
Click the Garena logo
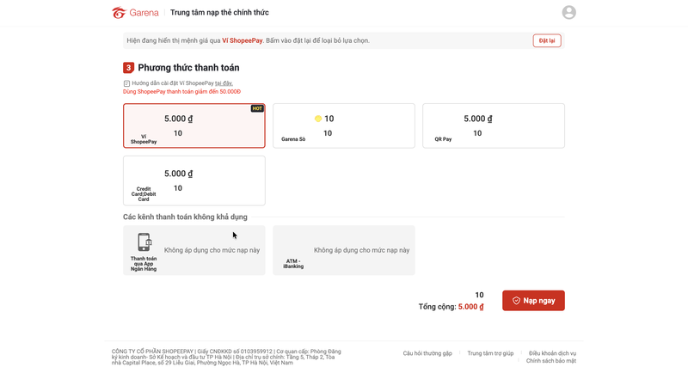(135, 13)
